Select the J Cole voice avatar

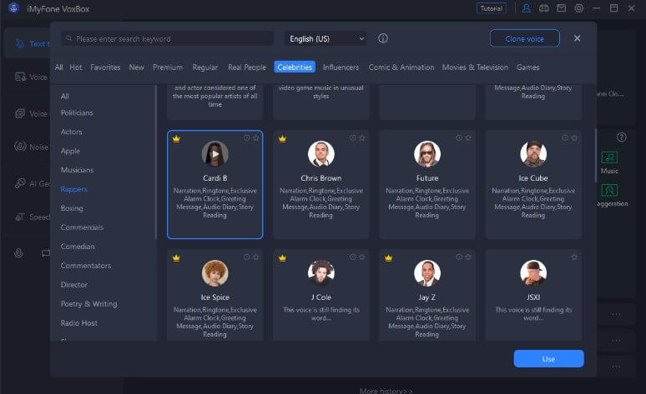321,272
